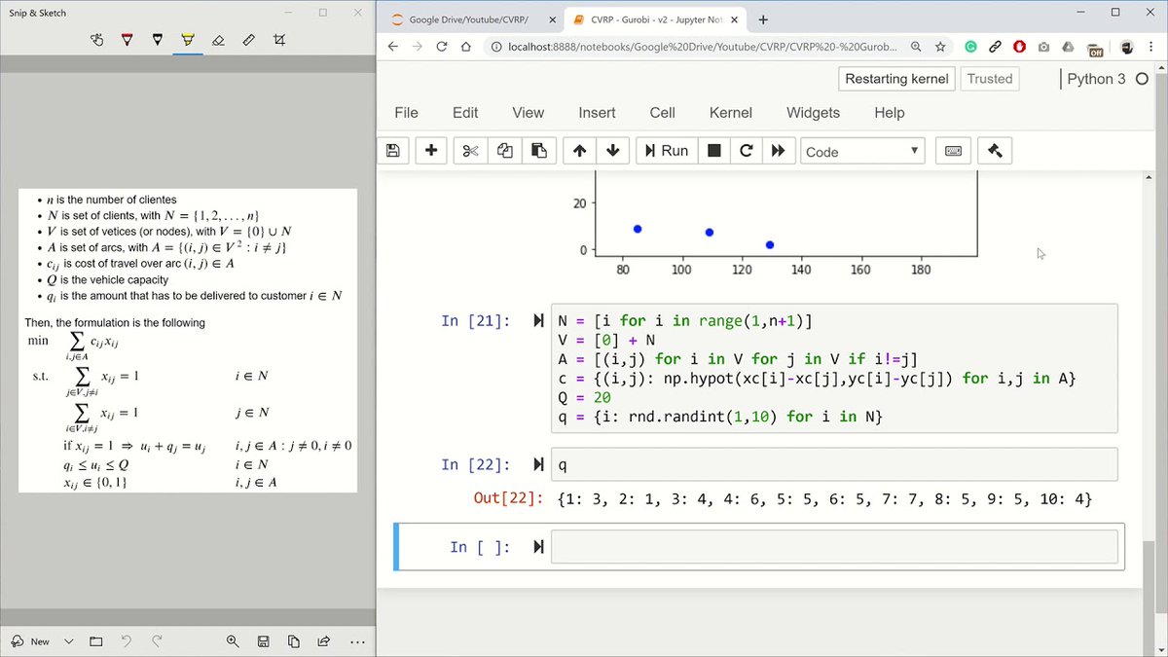
Task: Bookmark this page with the star
Action: [941, 47]
